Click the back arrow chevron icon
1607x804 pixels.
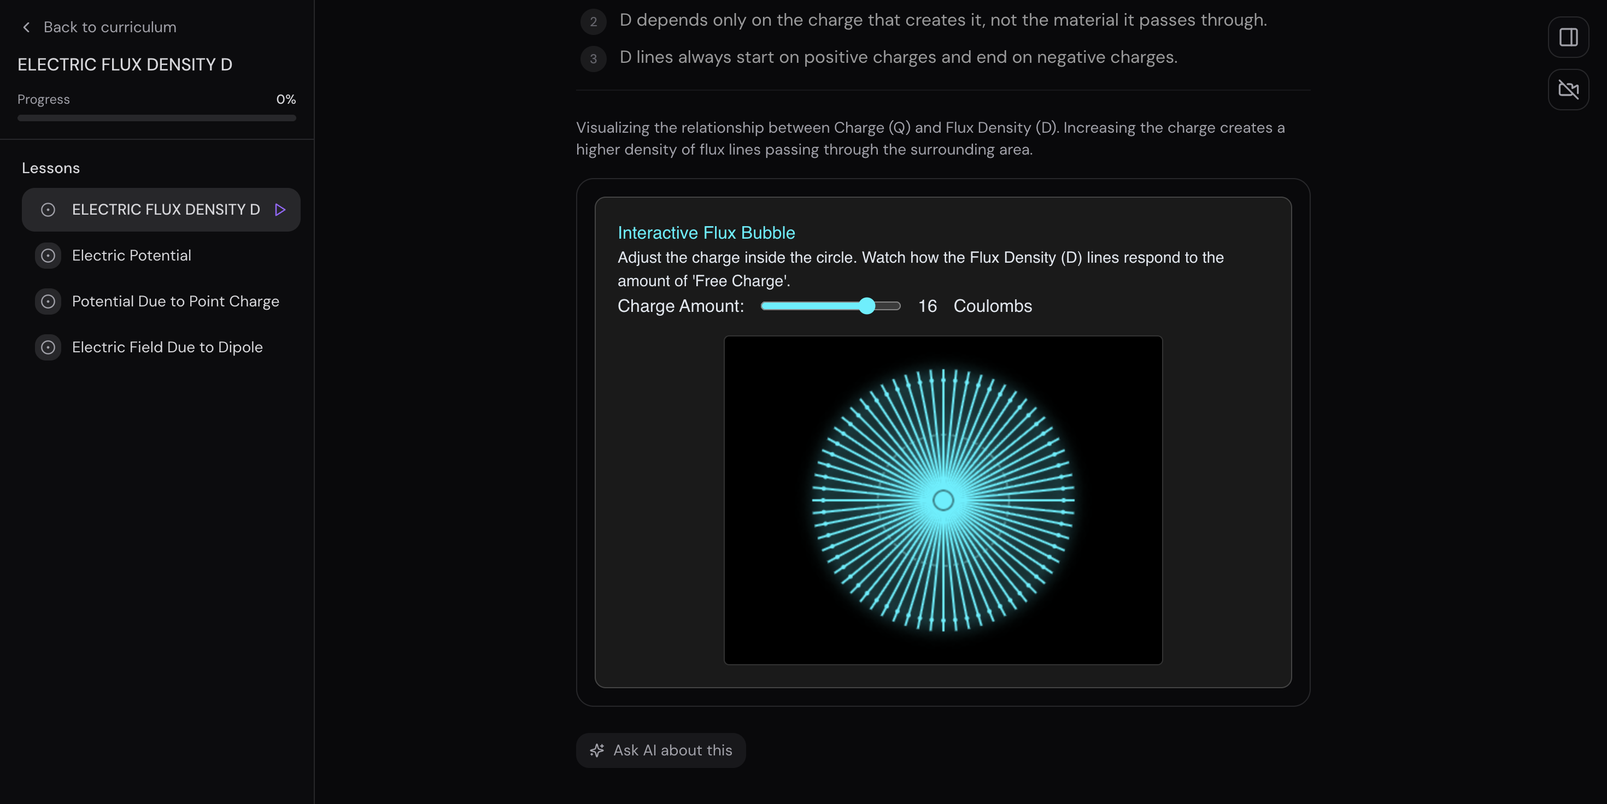pyautogui.click(x=26, y=27)
